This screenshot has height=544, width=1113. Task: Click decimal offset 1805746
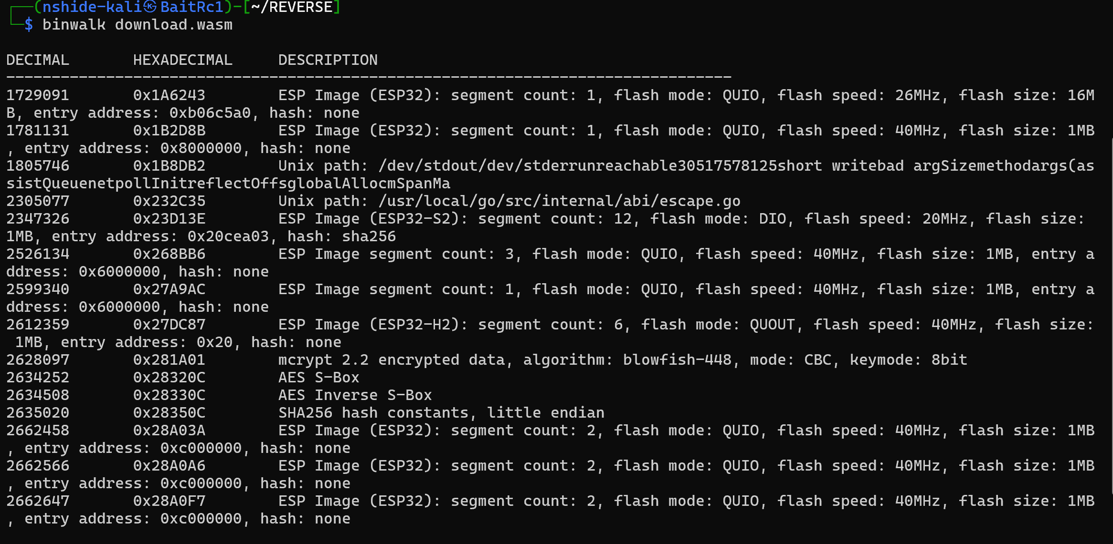pos(38,166)
